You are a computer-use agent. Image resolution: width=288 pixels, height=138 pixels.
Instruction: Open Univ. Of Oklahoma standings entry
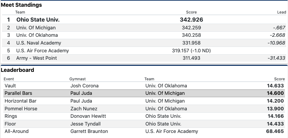37,35
